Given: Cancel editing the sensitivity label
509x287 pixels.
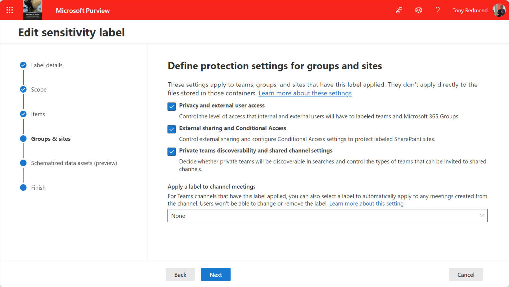Looking at the screenshot, I should pyautogui.click(x=465, y=274).
